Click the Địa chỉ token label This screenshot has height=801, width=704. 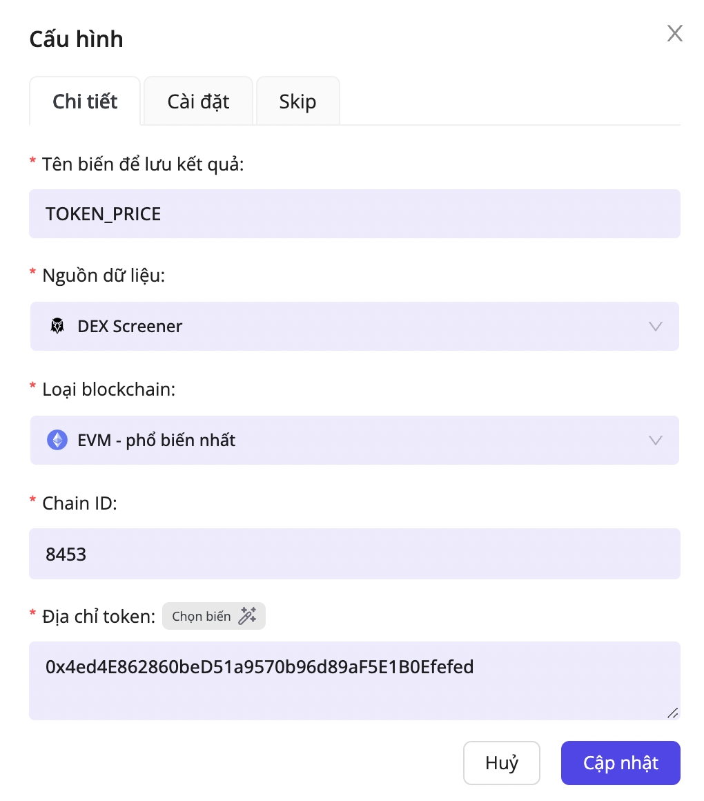(x=99, y=616)
